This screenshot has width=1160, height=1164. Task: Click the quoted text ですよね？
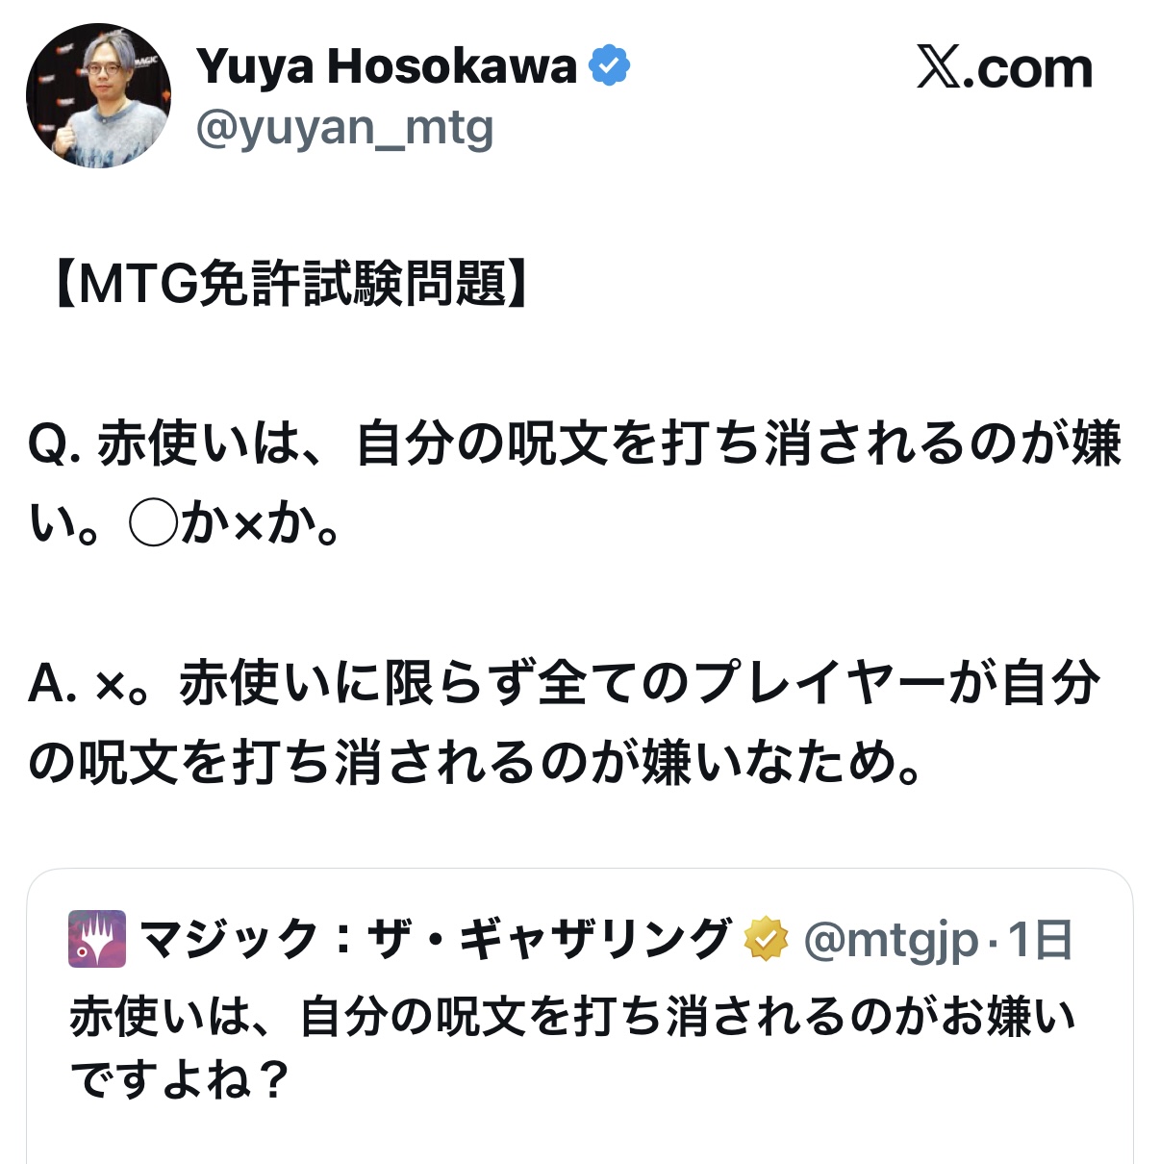[179, 1080]
